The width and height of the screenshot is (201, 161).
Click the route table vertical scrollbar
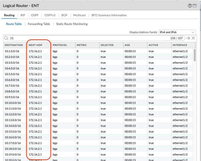pos(194,55)
